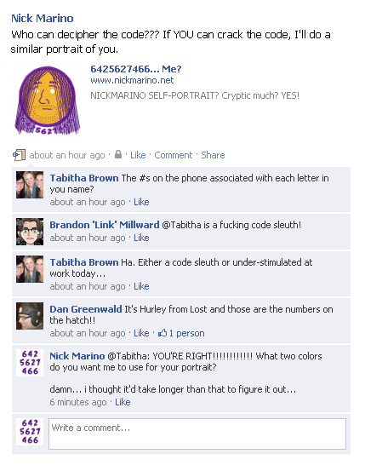
Task: Like Tabitha Brown's first comment
Action: 141,202
